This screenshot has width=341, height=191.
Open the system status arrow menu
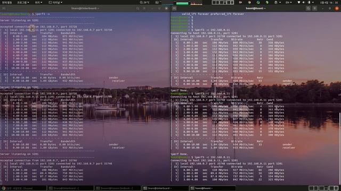[313, 2]
